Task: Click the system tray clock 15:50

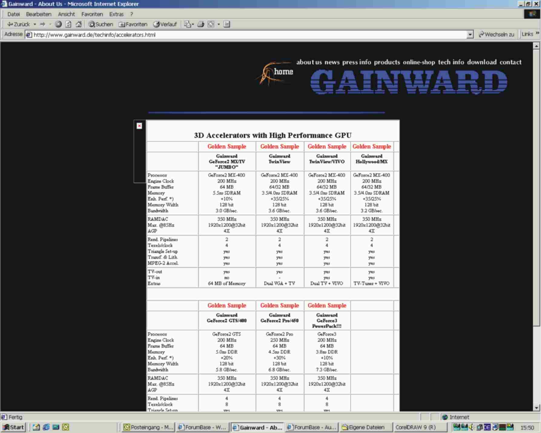Action: (527, 428)
